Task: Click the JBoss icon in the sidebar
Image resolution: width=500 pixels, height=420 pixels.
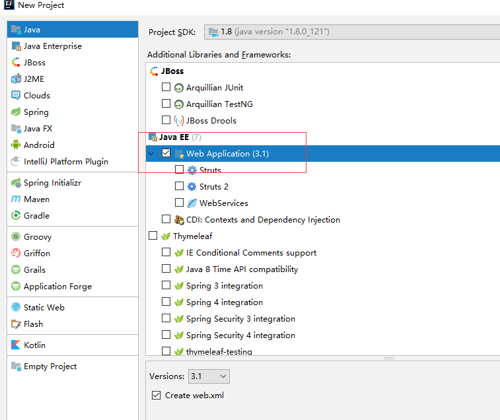Action: pos(16,63)
